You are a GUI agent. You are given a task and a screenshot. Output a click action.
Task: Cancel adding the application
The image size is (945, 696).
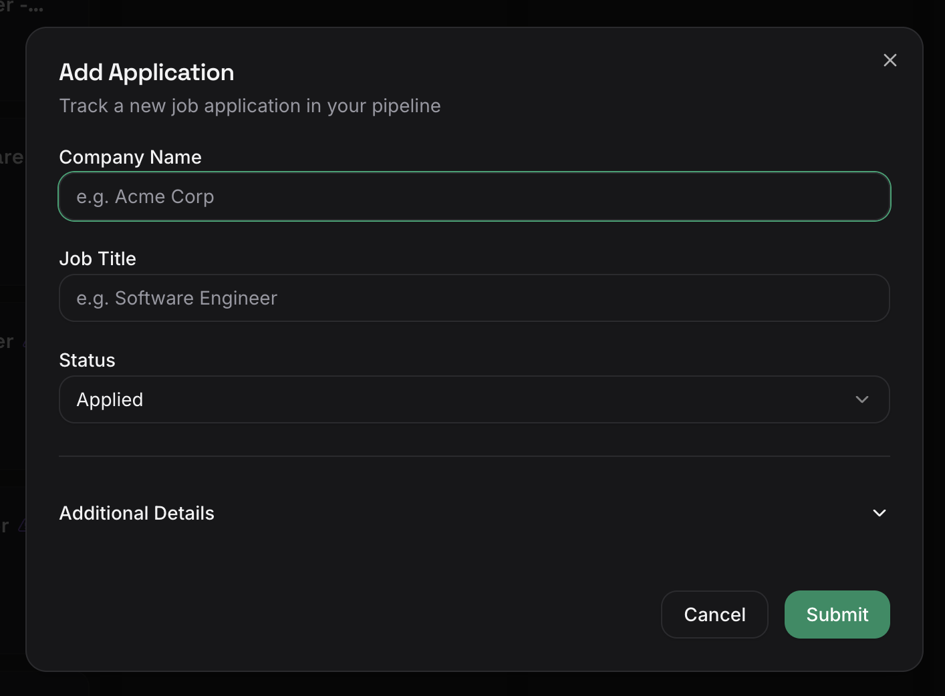pos(714,614)
